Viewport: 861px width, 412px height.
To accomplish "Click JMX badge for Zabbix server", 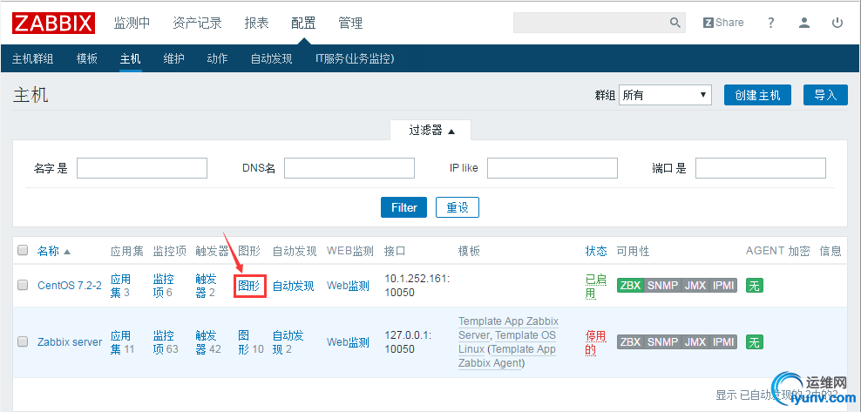I will click(695, 341).
